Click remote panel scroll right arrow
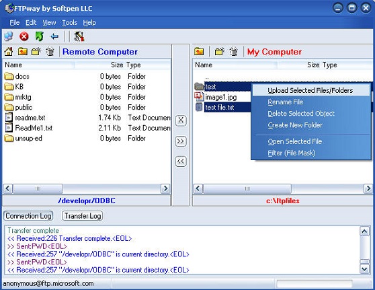This screenshot has width=375, height=290. click(x=165, y=188)
